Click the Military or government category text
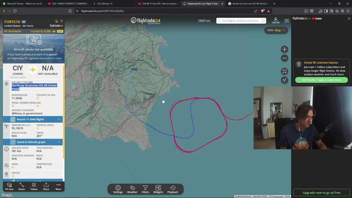Screen dimensions: 352x198 tap(27, 113)
